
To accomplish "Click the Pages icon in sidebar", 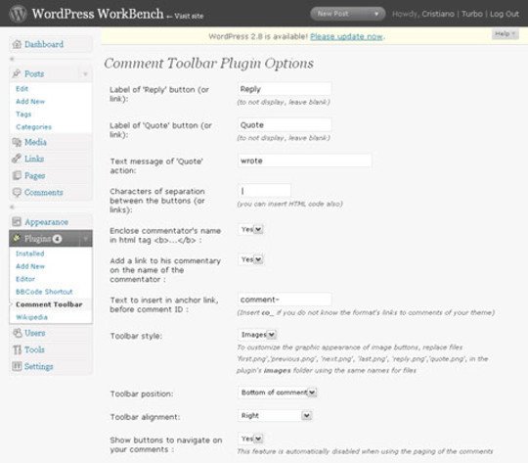I will click(x=17, y=175).
